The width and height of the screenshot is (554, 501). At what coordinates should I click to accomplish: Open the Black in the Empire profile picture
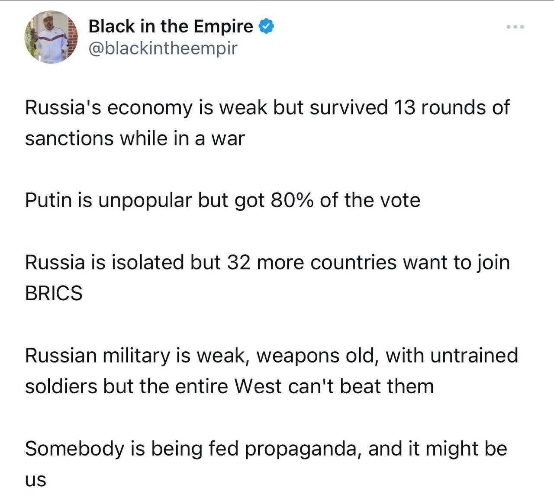[x=51, y=37]
